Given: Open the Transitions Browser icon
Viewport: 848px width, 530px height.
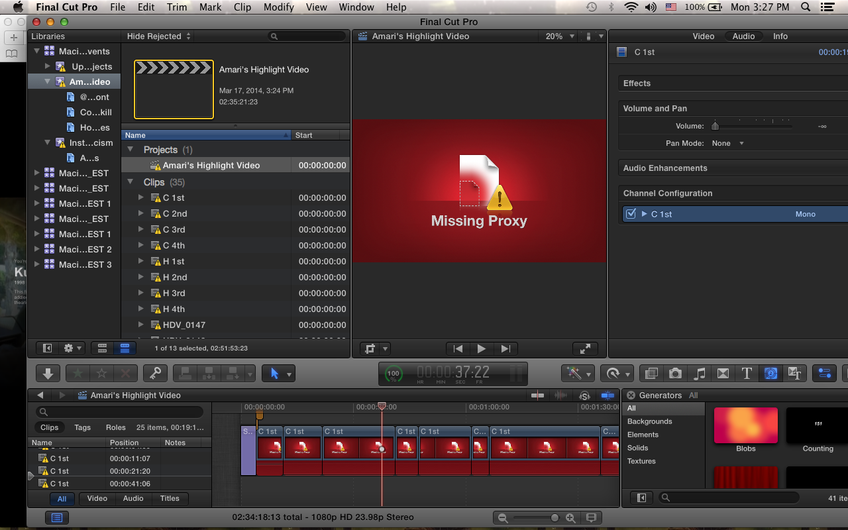Looking at the screenshot, I should [723, 374].
